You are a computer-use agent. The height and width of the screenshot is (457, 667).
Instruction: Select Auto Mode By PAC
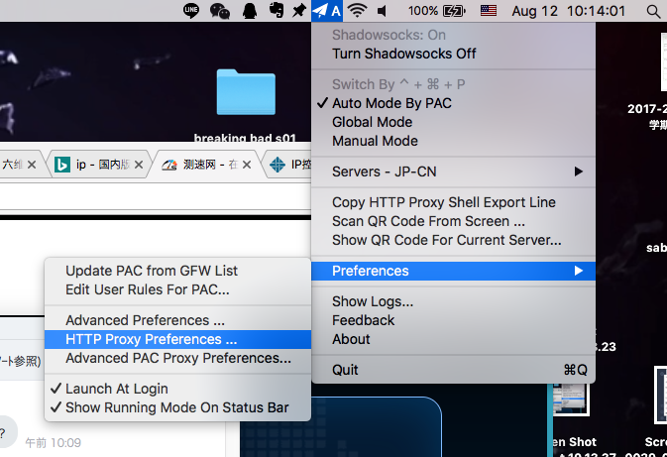[453, 103]
